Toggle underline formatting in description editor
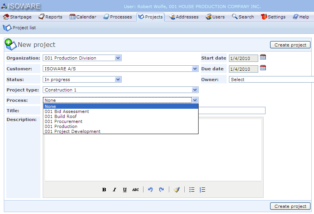Screen dimensions: 314x214 coord(125,189)
